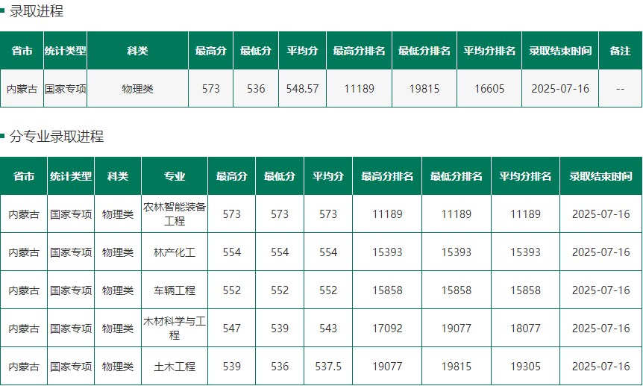643x386 pixels.
Task: Click 录取结束时间 header in major table
Action: click(600, 176)
